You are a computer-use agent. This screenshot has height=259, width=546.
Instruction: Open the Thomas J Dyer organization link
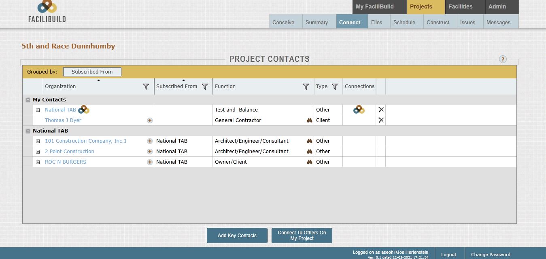63,120
